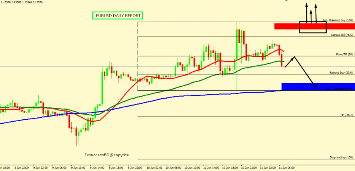Click the small upward arrow peak near pivot
The width and height of the screenshot is (355, 171).
294,57
